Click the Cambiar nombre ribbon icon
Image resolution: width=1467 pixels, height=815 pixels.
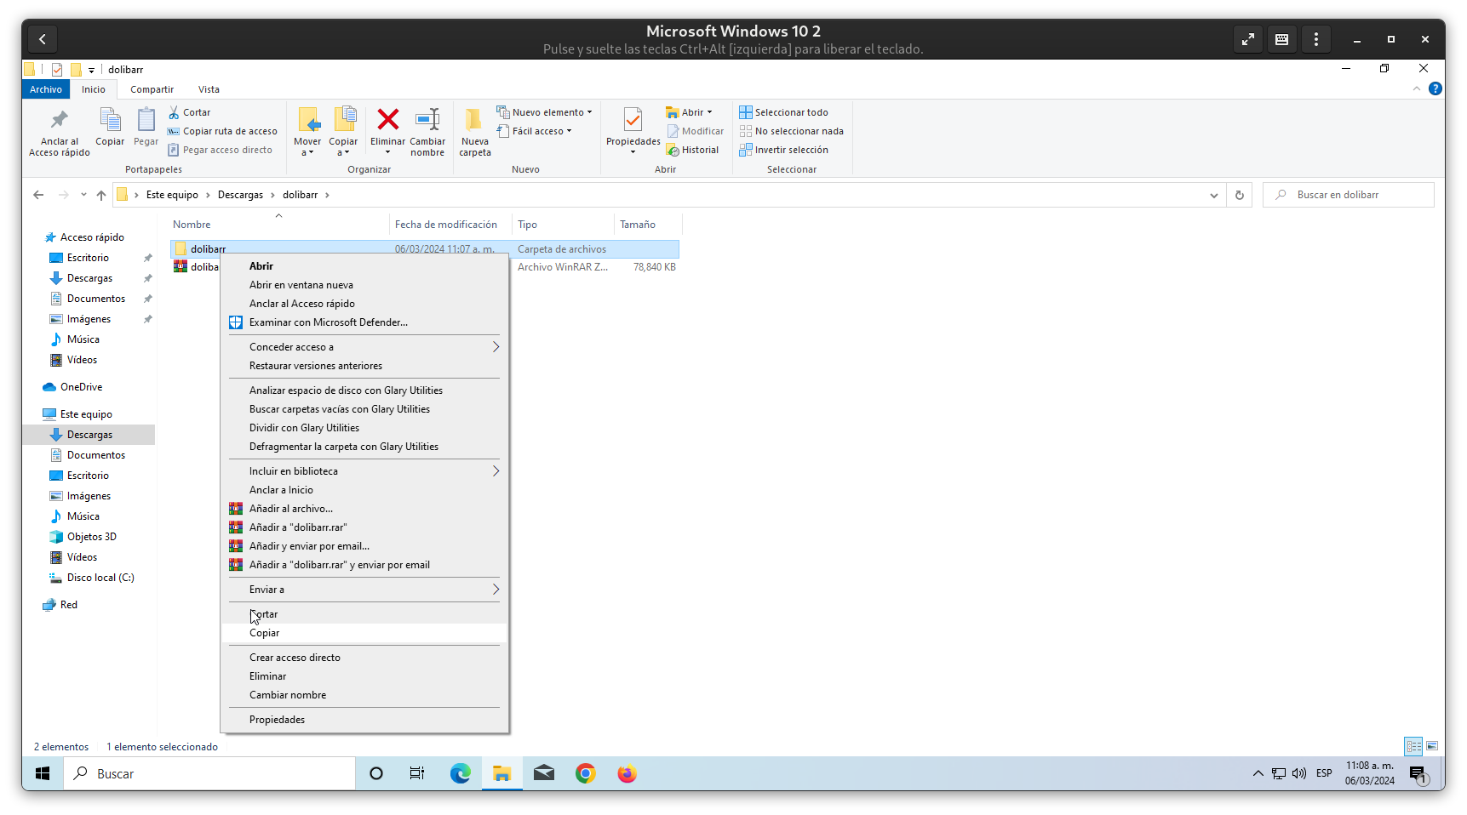click(x=427, y=121)
